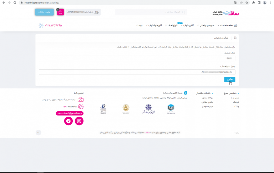
Task: Click the home icon beside صفحه نخست
Action: coord(235,25)
